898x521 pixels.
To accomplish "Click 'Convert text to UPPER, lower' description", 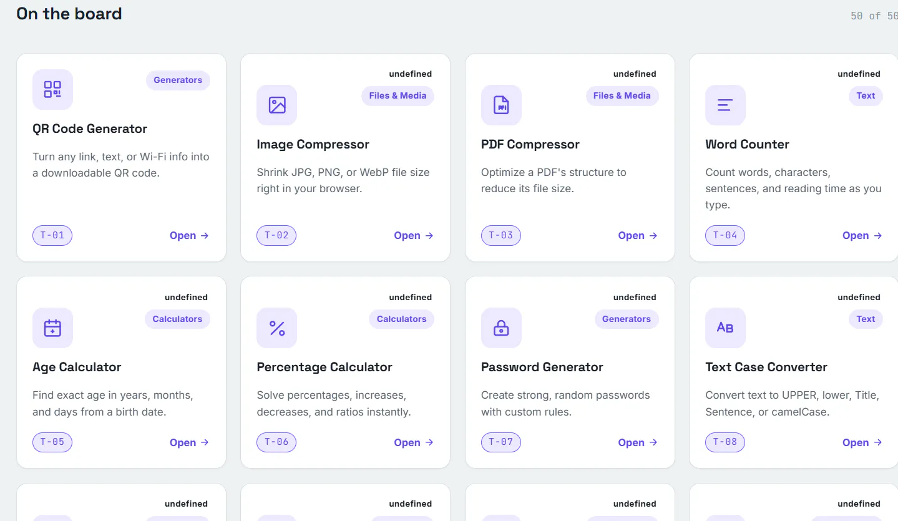I will (793, 404).
